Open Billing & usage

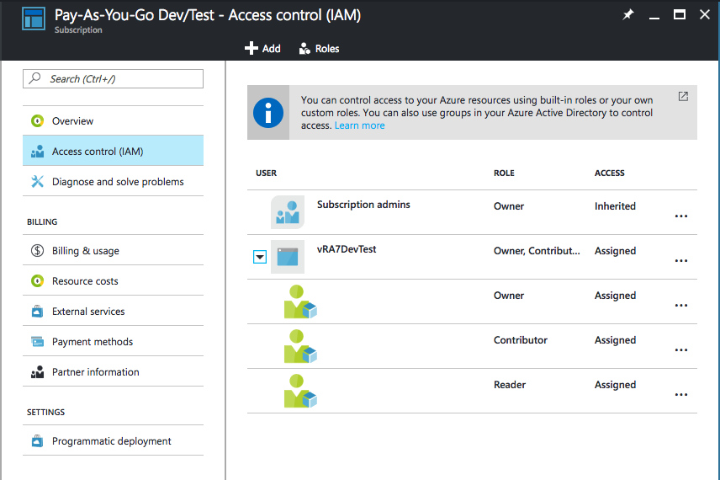click(x=113, y=250)
